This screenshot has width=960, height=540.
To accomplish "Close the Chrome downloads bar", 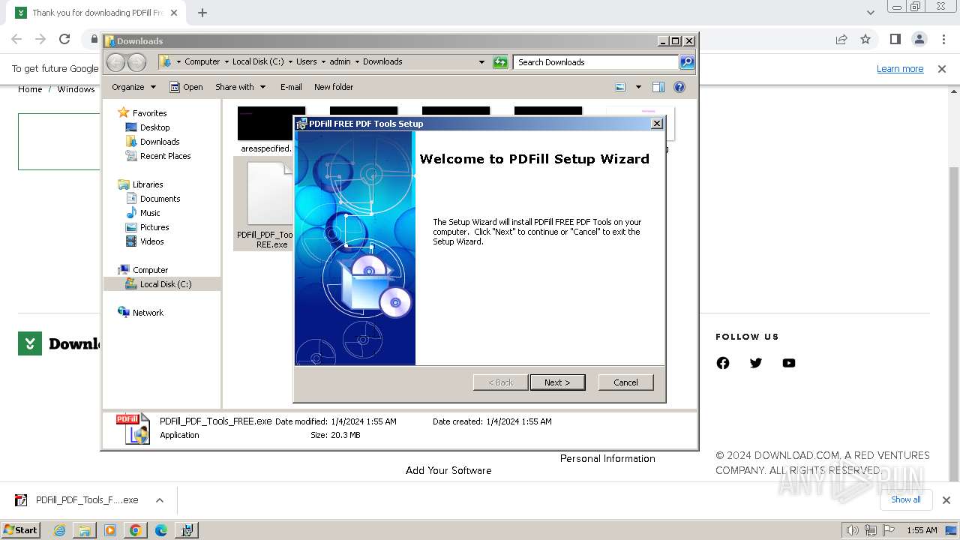I will (x=946, y=500).
